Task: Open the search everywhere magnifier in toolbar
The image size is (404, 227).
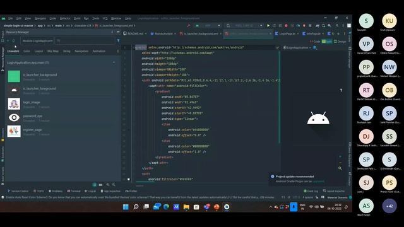Action: (337, 25)
